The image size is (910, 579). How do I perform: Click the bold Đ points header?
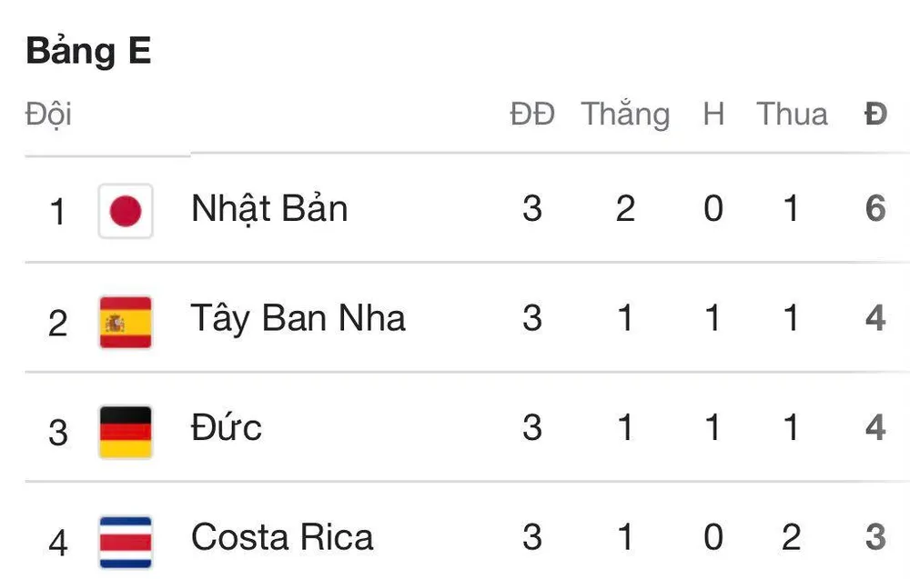[875, 115]
